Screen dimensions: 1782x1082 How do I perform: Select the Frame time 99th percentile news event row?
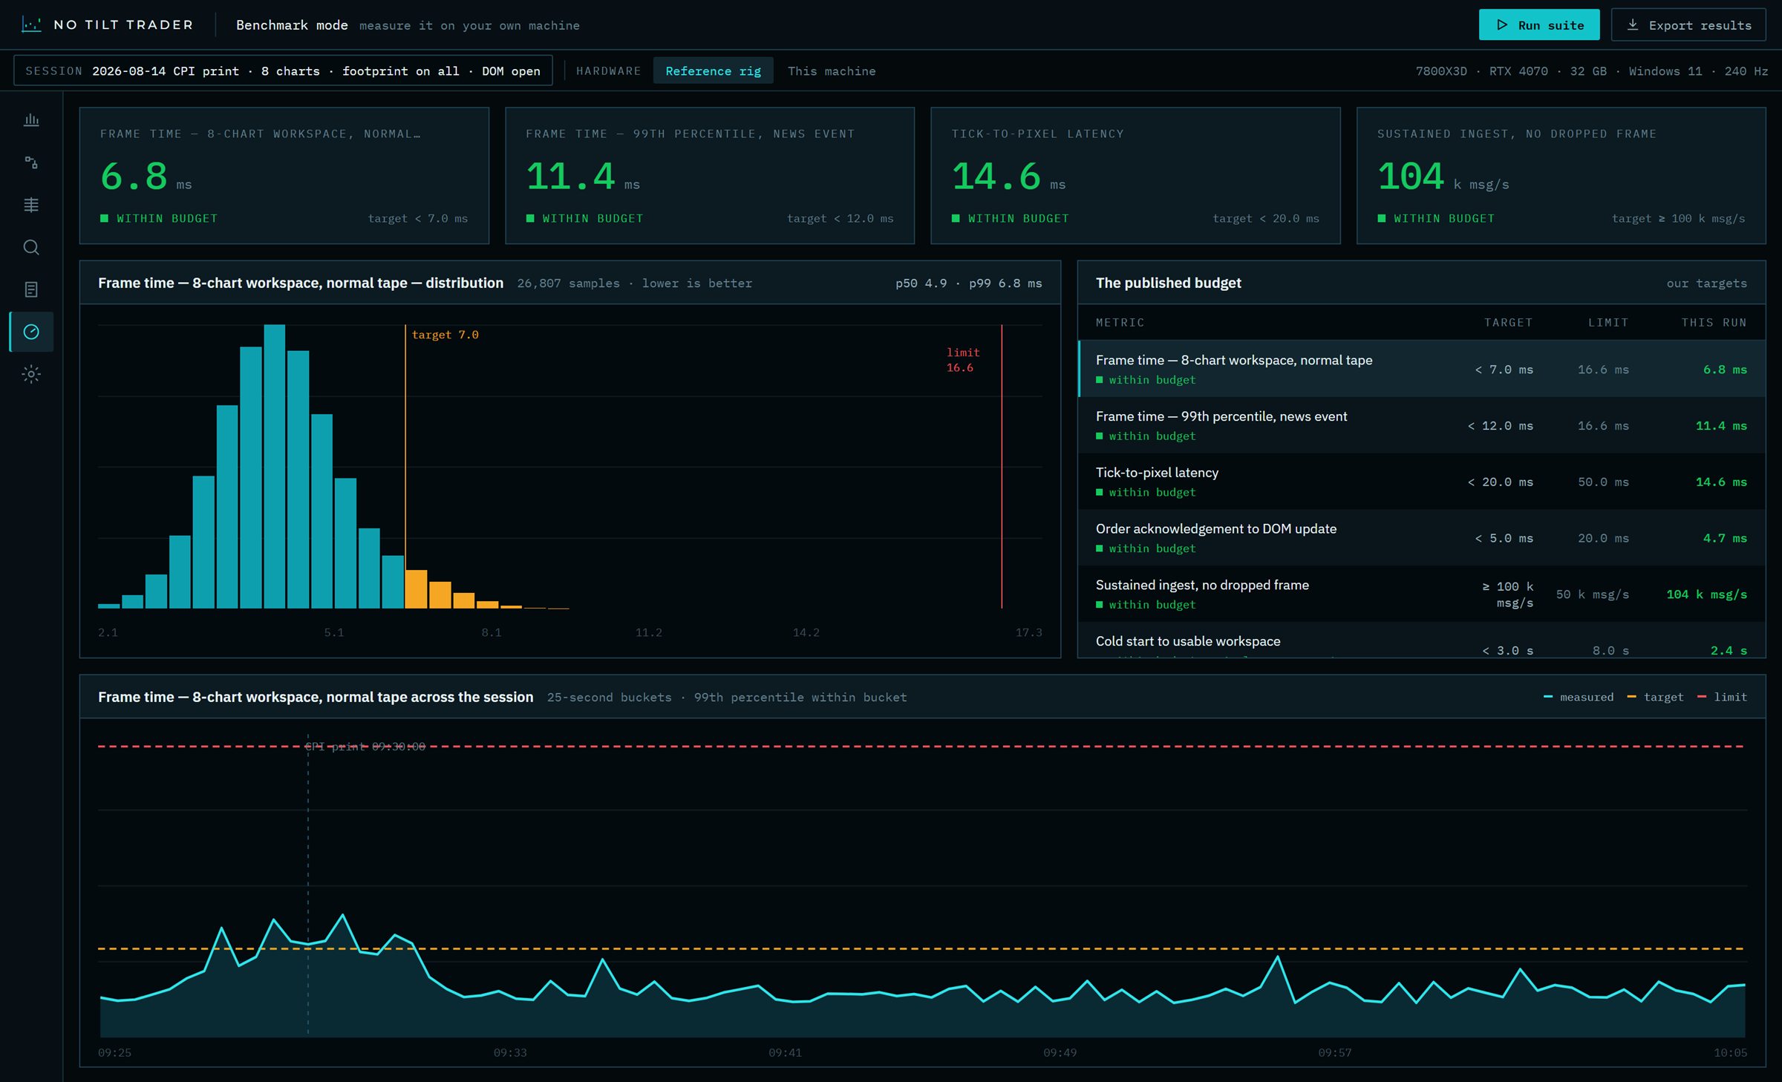(x=1421, y=425)
